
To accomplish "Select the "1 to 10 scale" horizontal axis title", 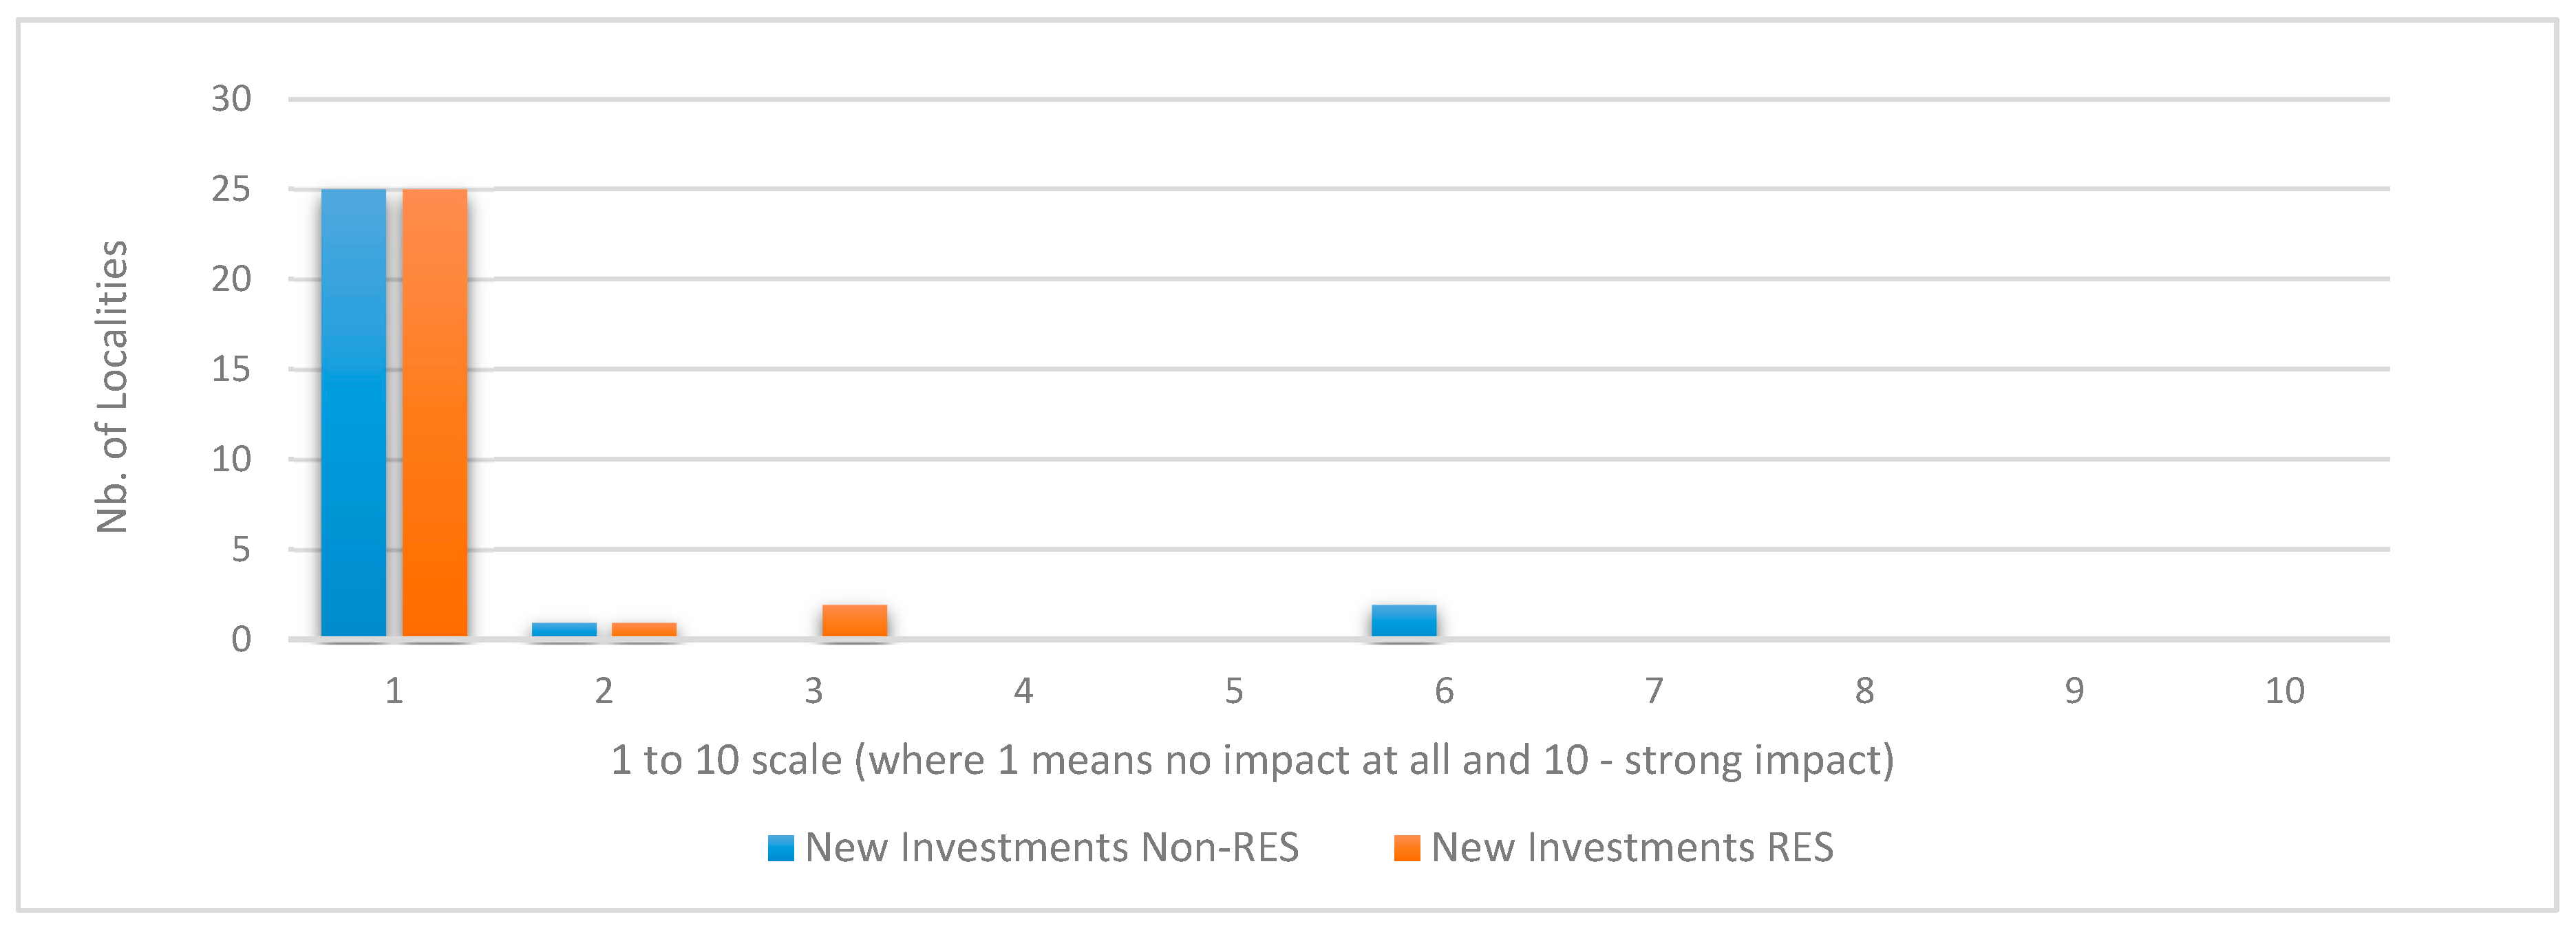I will 1252,760.
